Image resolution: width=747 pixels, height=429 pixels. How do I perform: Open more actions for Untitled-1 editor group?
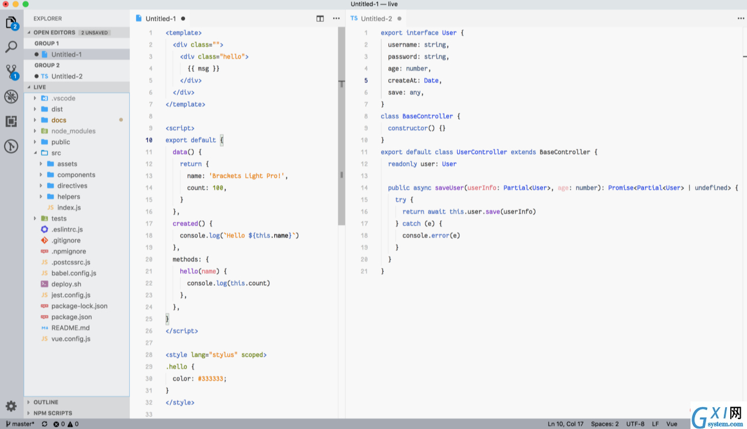tap(336, 18)
